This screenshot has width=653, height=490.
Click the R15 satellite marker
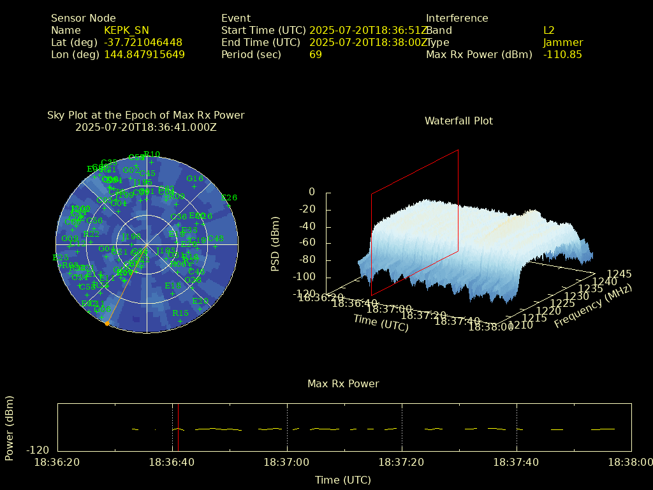[x=180, y=321]
